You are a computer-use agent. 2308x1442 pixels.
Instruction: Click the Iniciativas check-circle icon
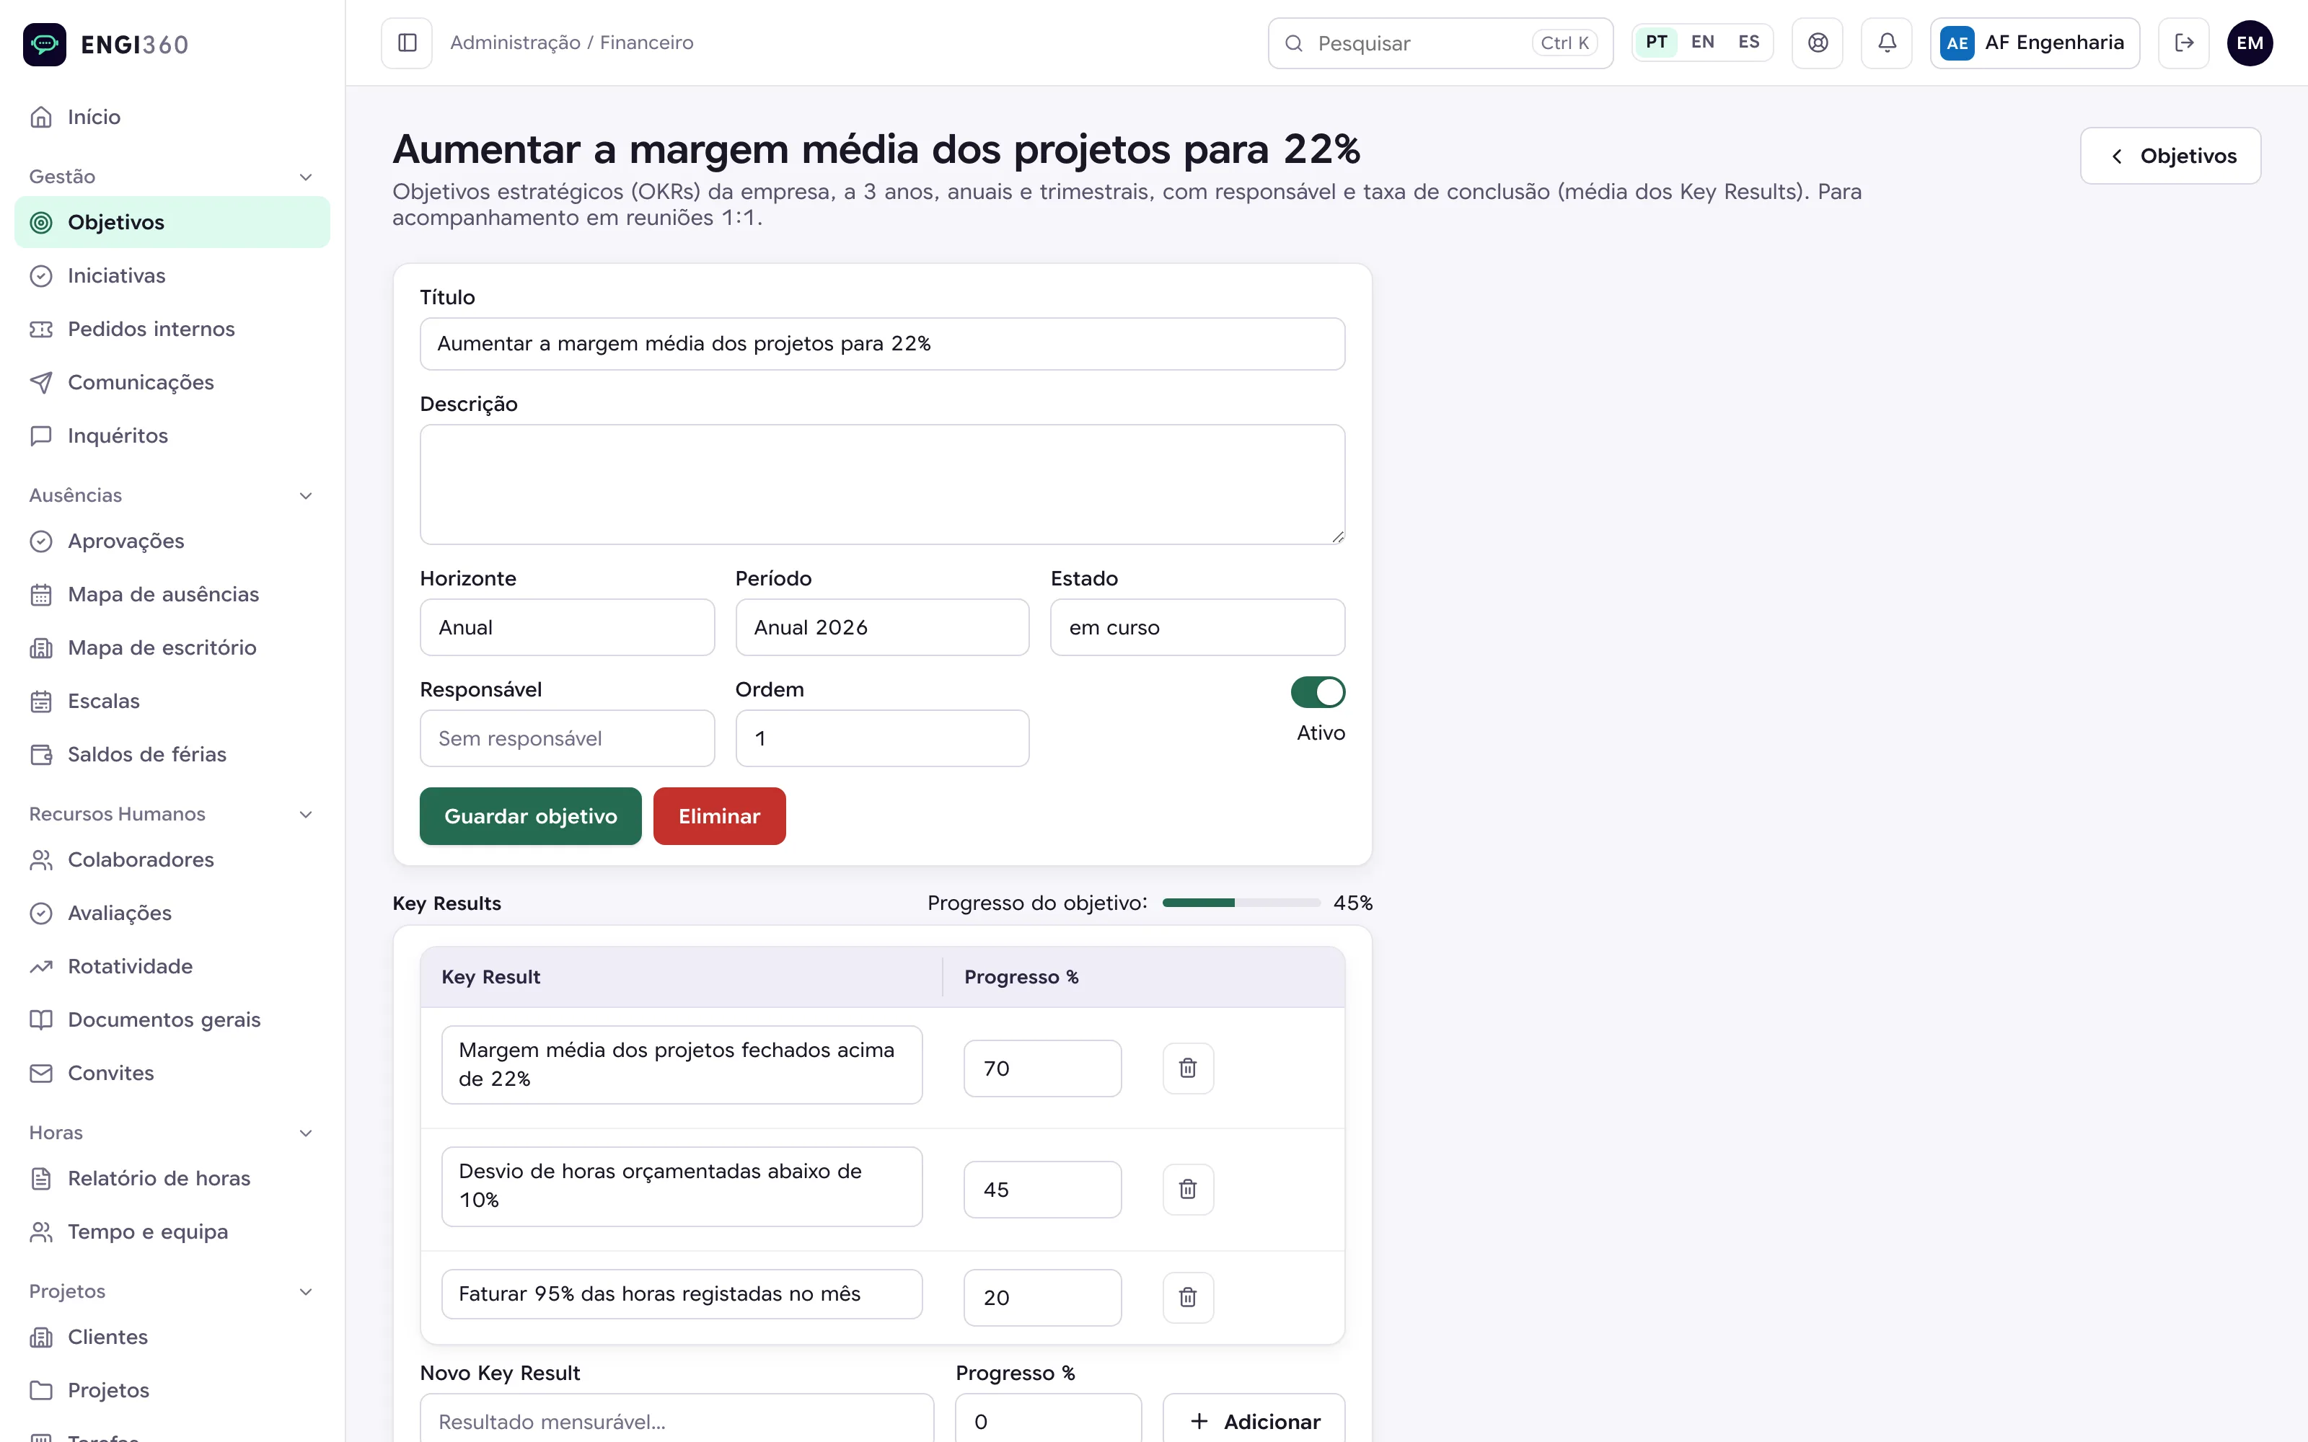41,275
